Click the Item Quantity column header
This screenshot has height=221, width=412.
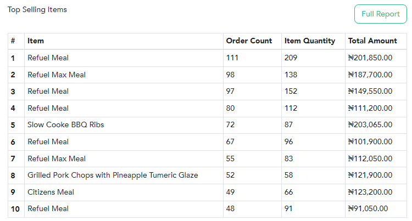310,41
